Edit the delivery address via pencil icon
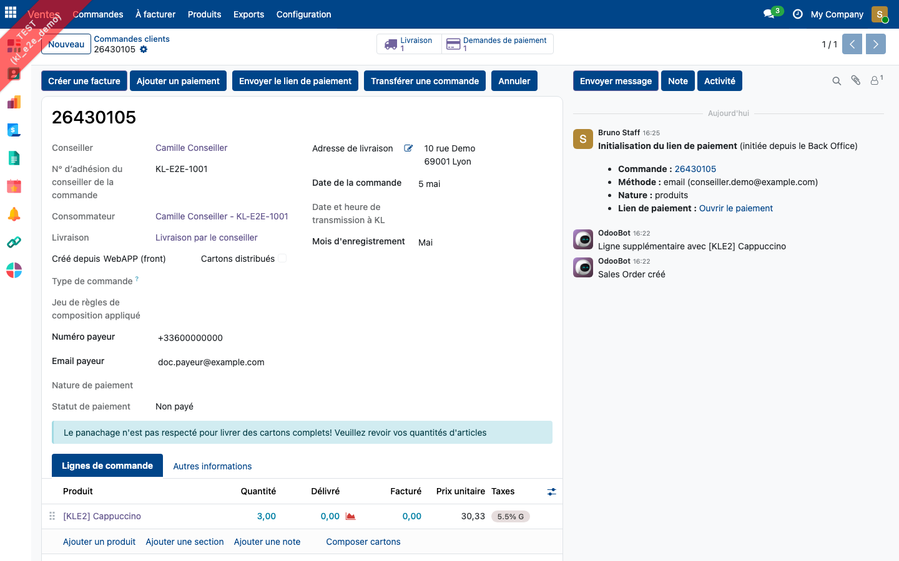 pos(408,148)
